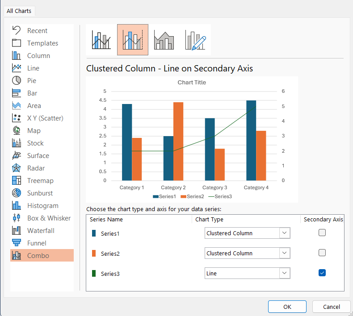
Task: Pick the Sunburst chart icon
Action: click(x=17, y=193)
